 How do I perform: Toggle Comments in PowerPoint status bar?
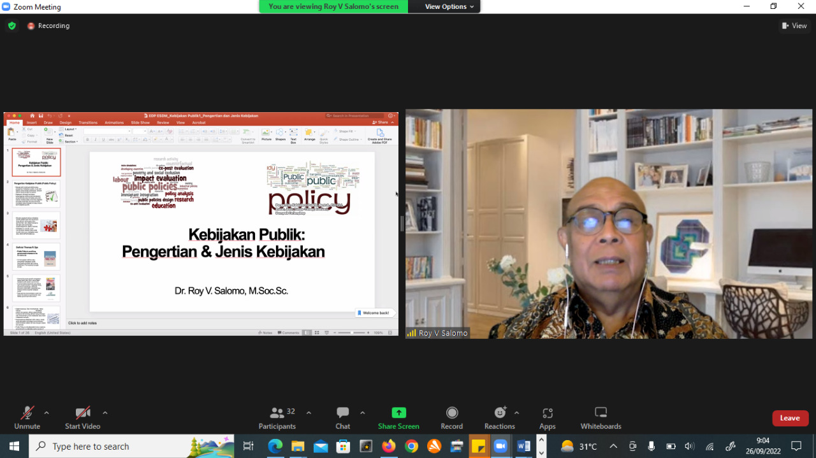tap(289, 333)
